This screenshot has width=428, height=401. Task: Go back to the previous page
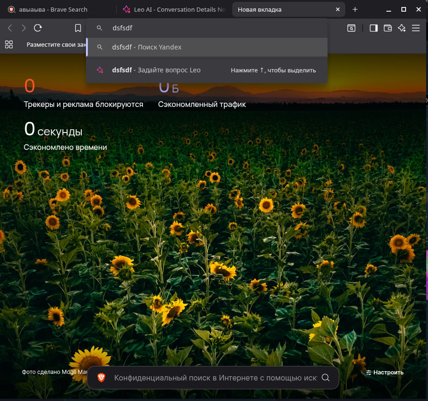(x=10, y=28)
